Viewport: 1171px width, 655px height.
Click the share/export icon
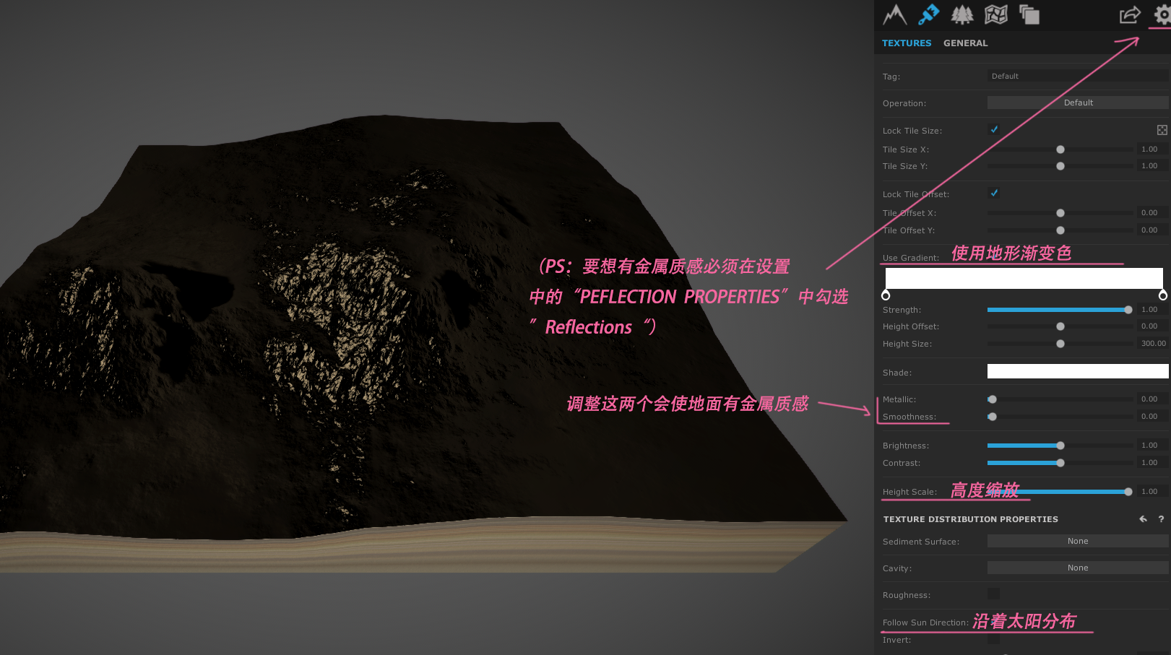click(x=1129, y=14)
